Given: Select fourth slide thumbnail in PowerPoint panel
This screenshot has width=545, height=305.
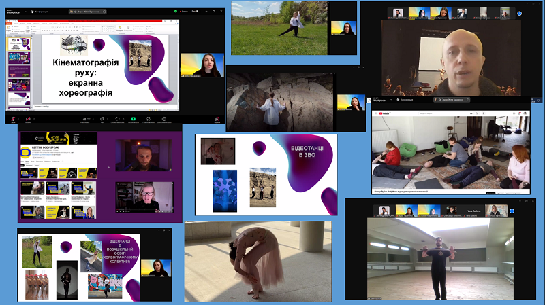Looking at the screenshot, I should pos(19,85).
